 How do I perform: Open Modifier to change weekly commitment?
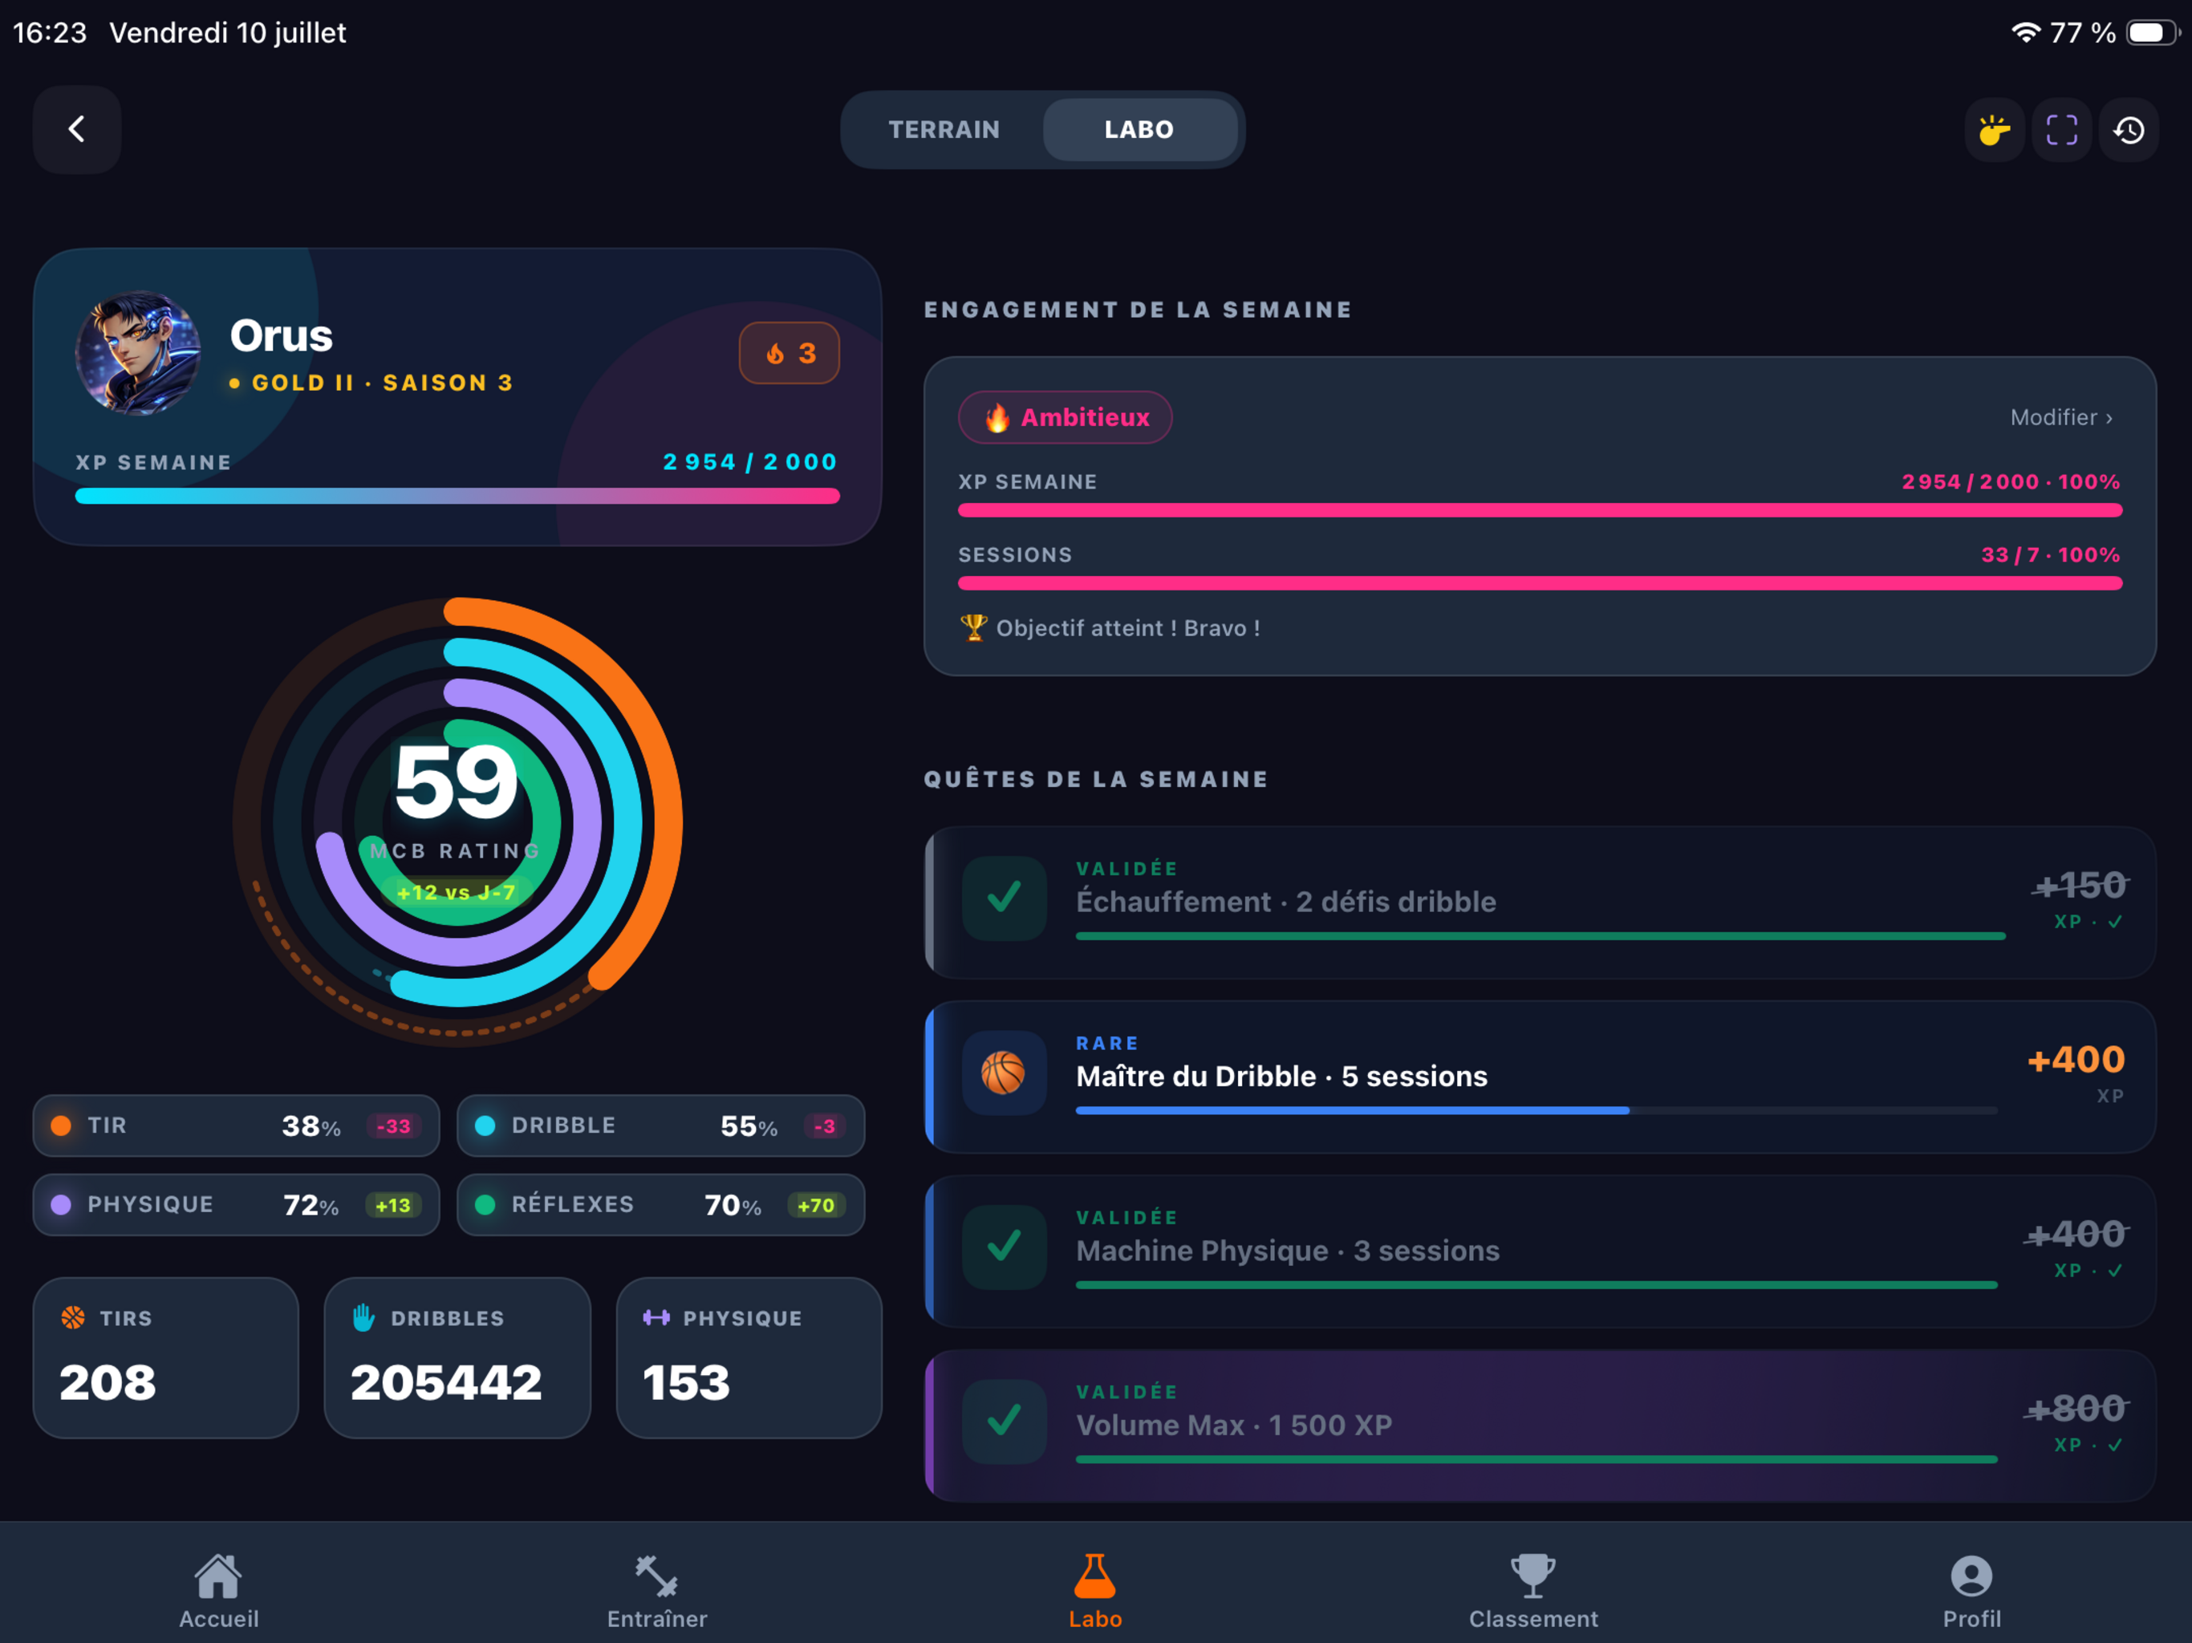(2061, 418)
